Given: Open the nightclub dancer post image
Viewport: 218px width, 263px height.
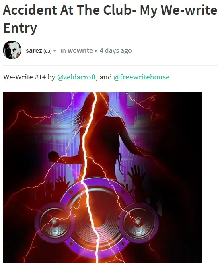Looking at the screenshot, I should 103,178.
